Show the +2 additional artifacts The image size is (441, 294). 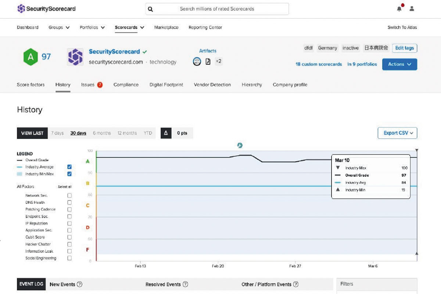point(218,61)
